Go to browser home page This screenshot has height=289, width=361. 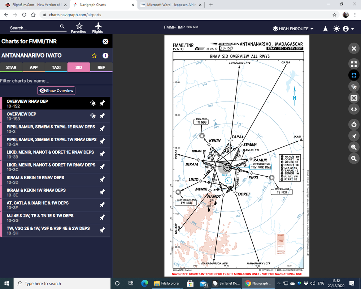(33, 15)
